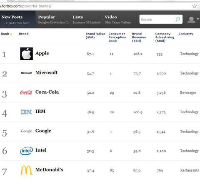Click the McDonald's golden arches logo
Screen dimensions: 200x179
(x=26, y=170)
